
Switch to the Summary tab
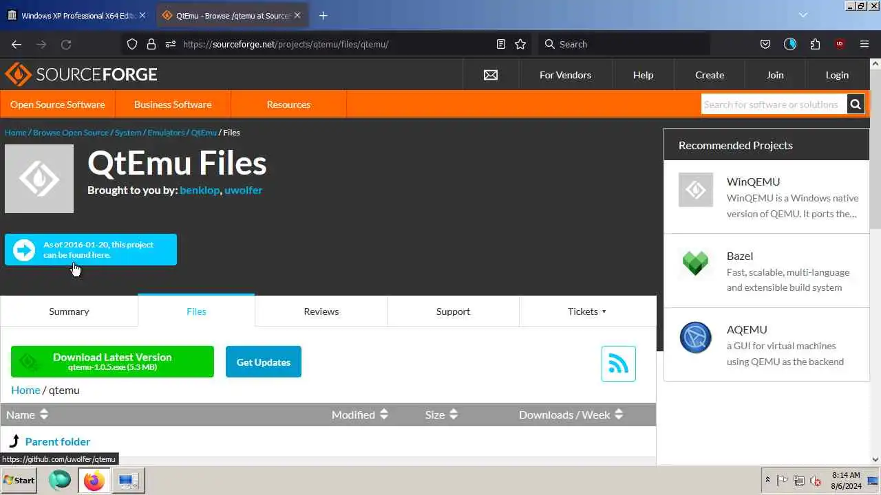(x=69, y=311)
